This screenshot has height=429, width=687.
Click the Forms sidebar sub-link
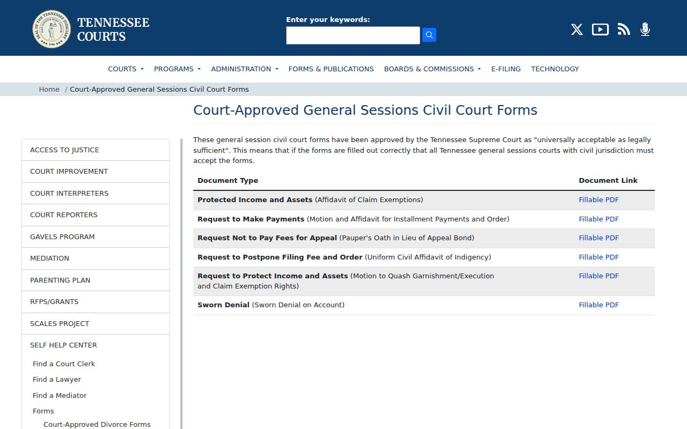pos(43,411)
